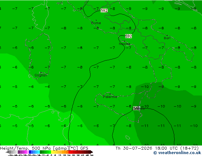Click the Rome city marker dot
202x156 pixels.
(96, 20)
